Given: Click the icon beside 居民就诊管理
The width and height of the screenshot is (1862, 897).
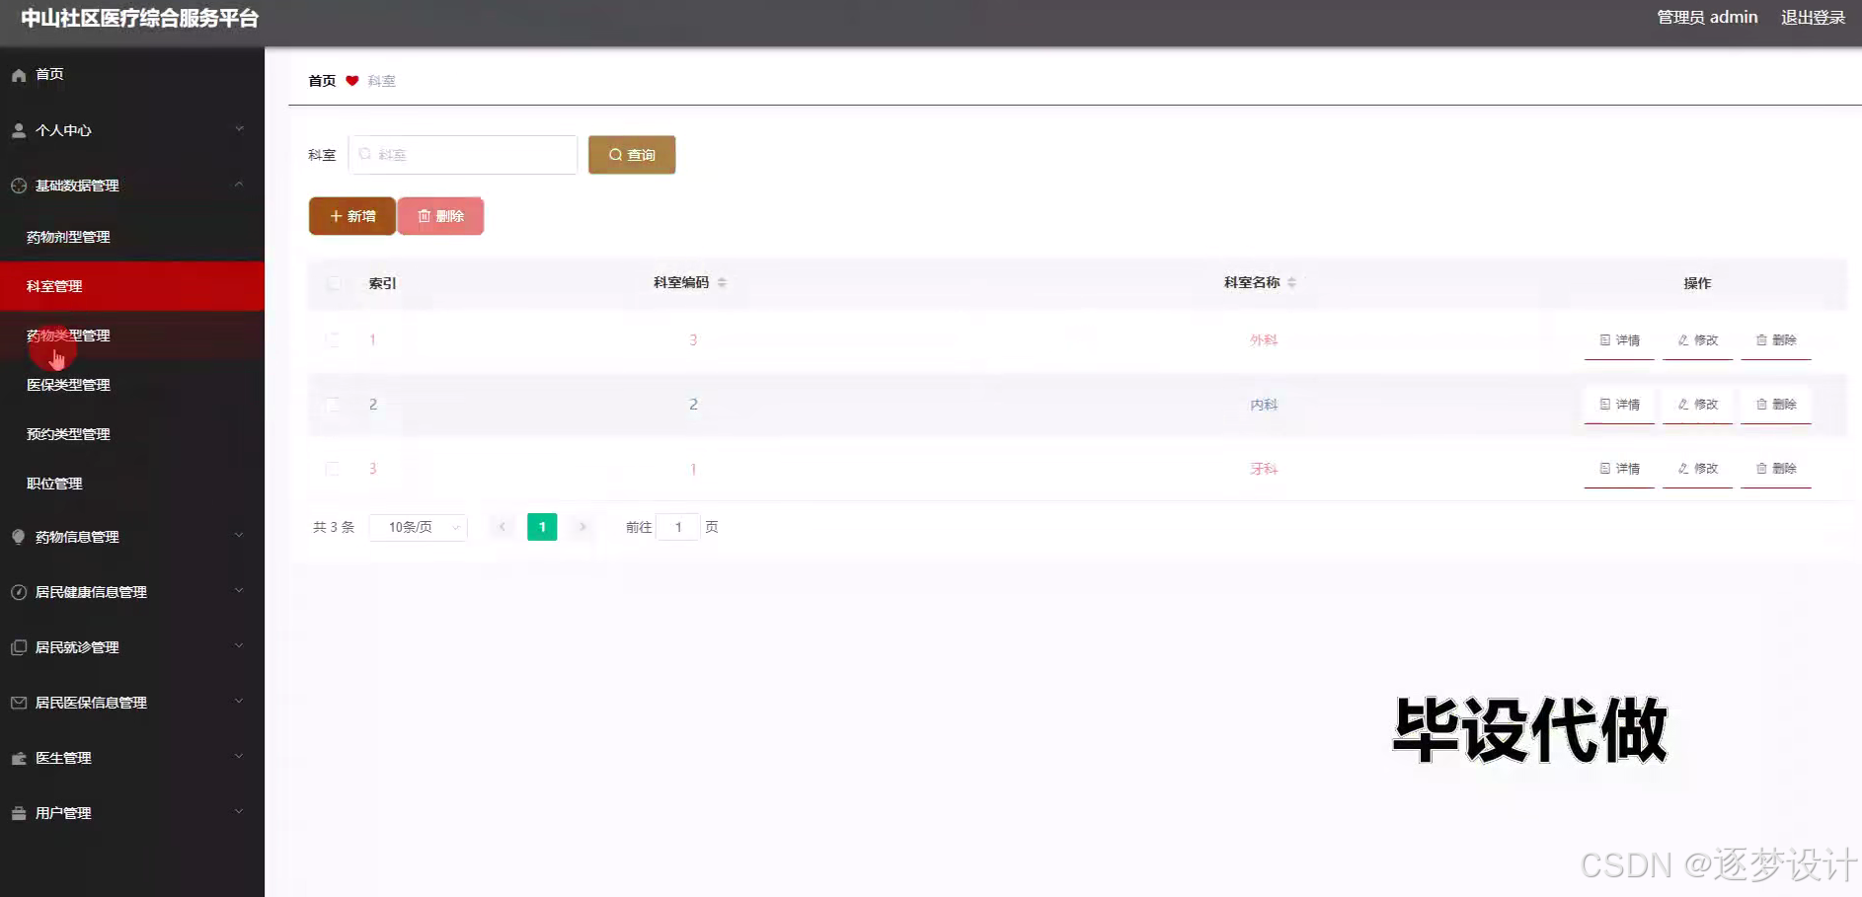Looking at the screenshot, I should (x=19, y=647).
